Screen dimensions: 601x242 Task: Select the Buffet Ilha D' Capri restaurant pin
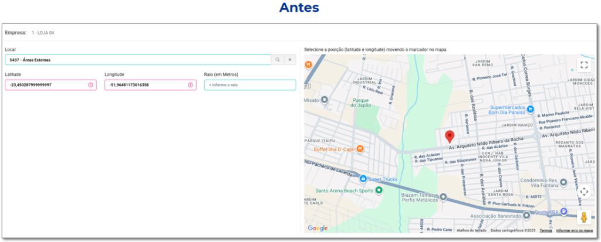360,149
